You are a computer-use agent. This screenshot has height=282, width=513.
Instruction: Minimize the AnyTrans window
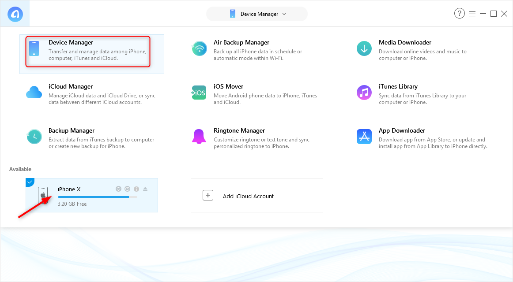pos(483,14)
